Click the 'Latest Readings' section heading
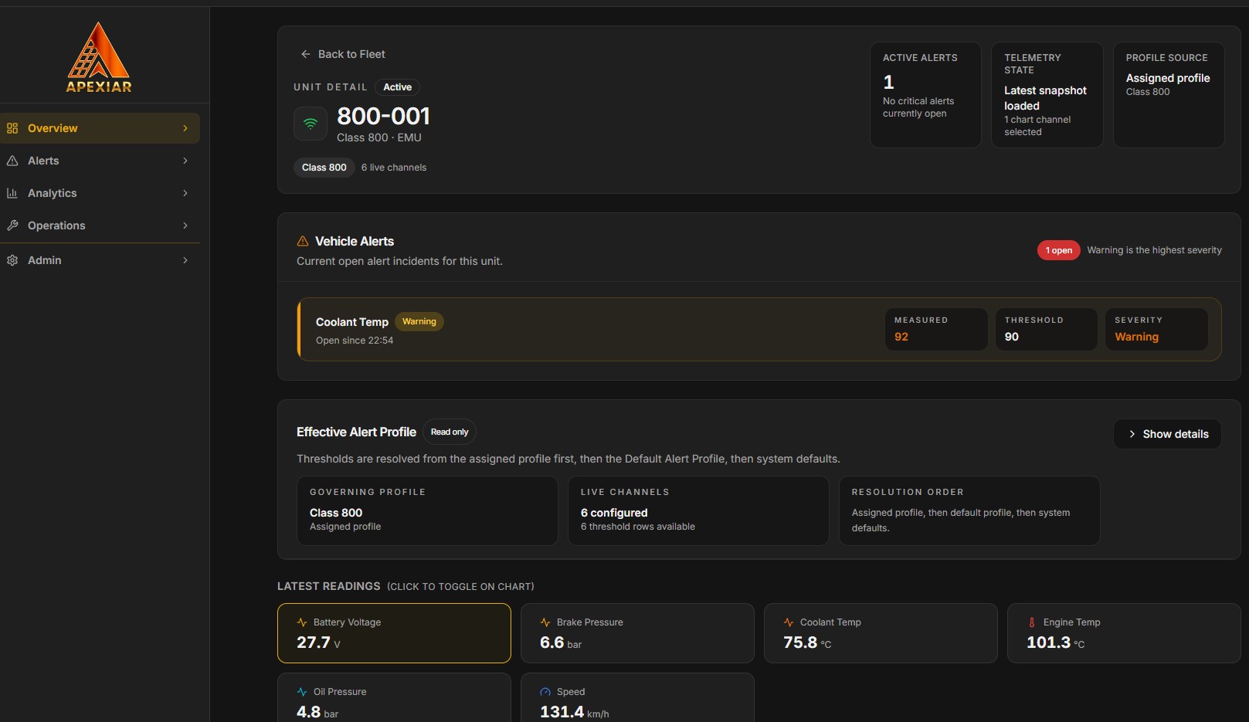Viewport: 1249px width, 722px height. click(x=329, y=586)
